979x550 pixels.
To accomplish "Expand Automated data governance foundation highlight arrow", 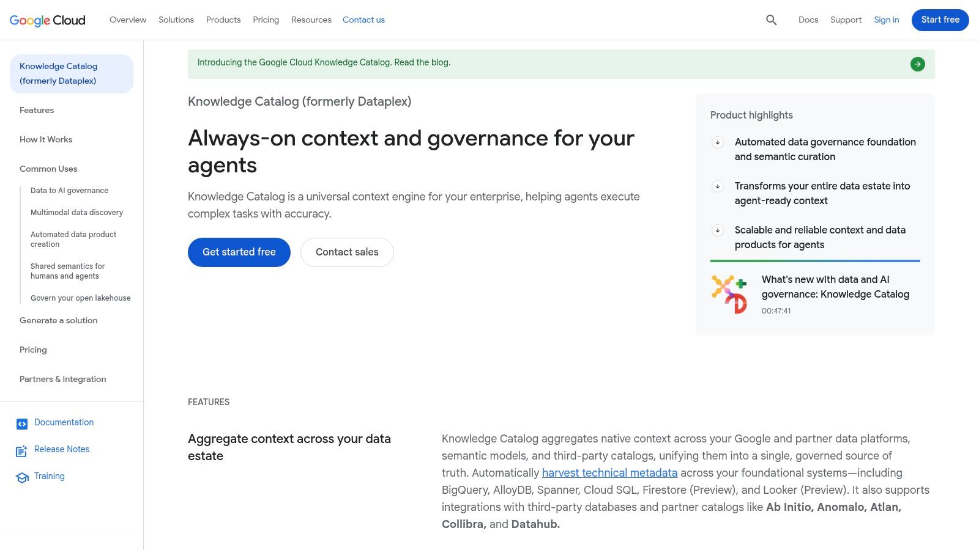I will point(718,142).
